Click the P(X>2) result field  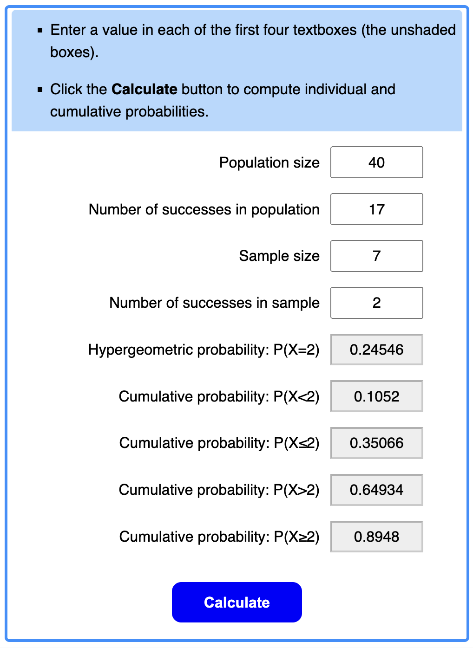coord(376,490)
